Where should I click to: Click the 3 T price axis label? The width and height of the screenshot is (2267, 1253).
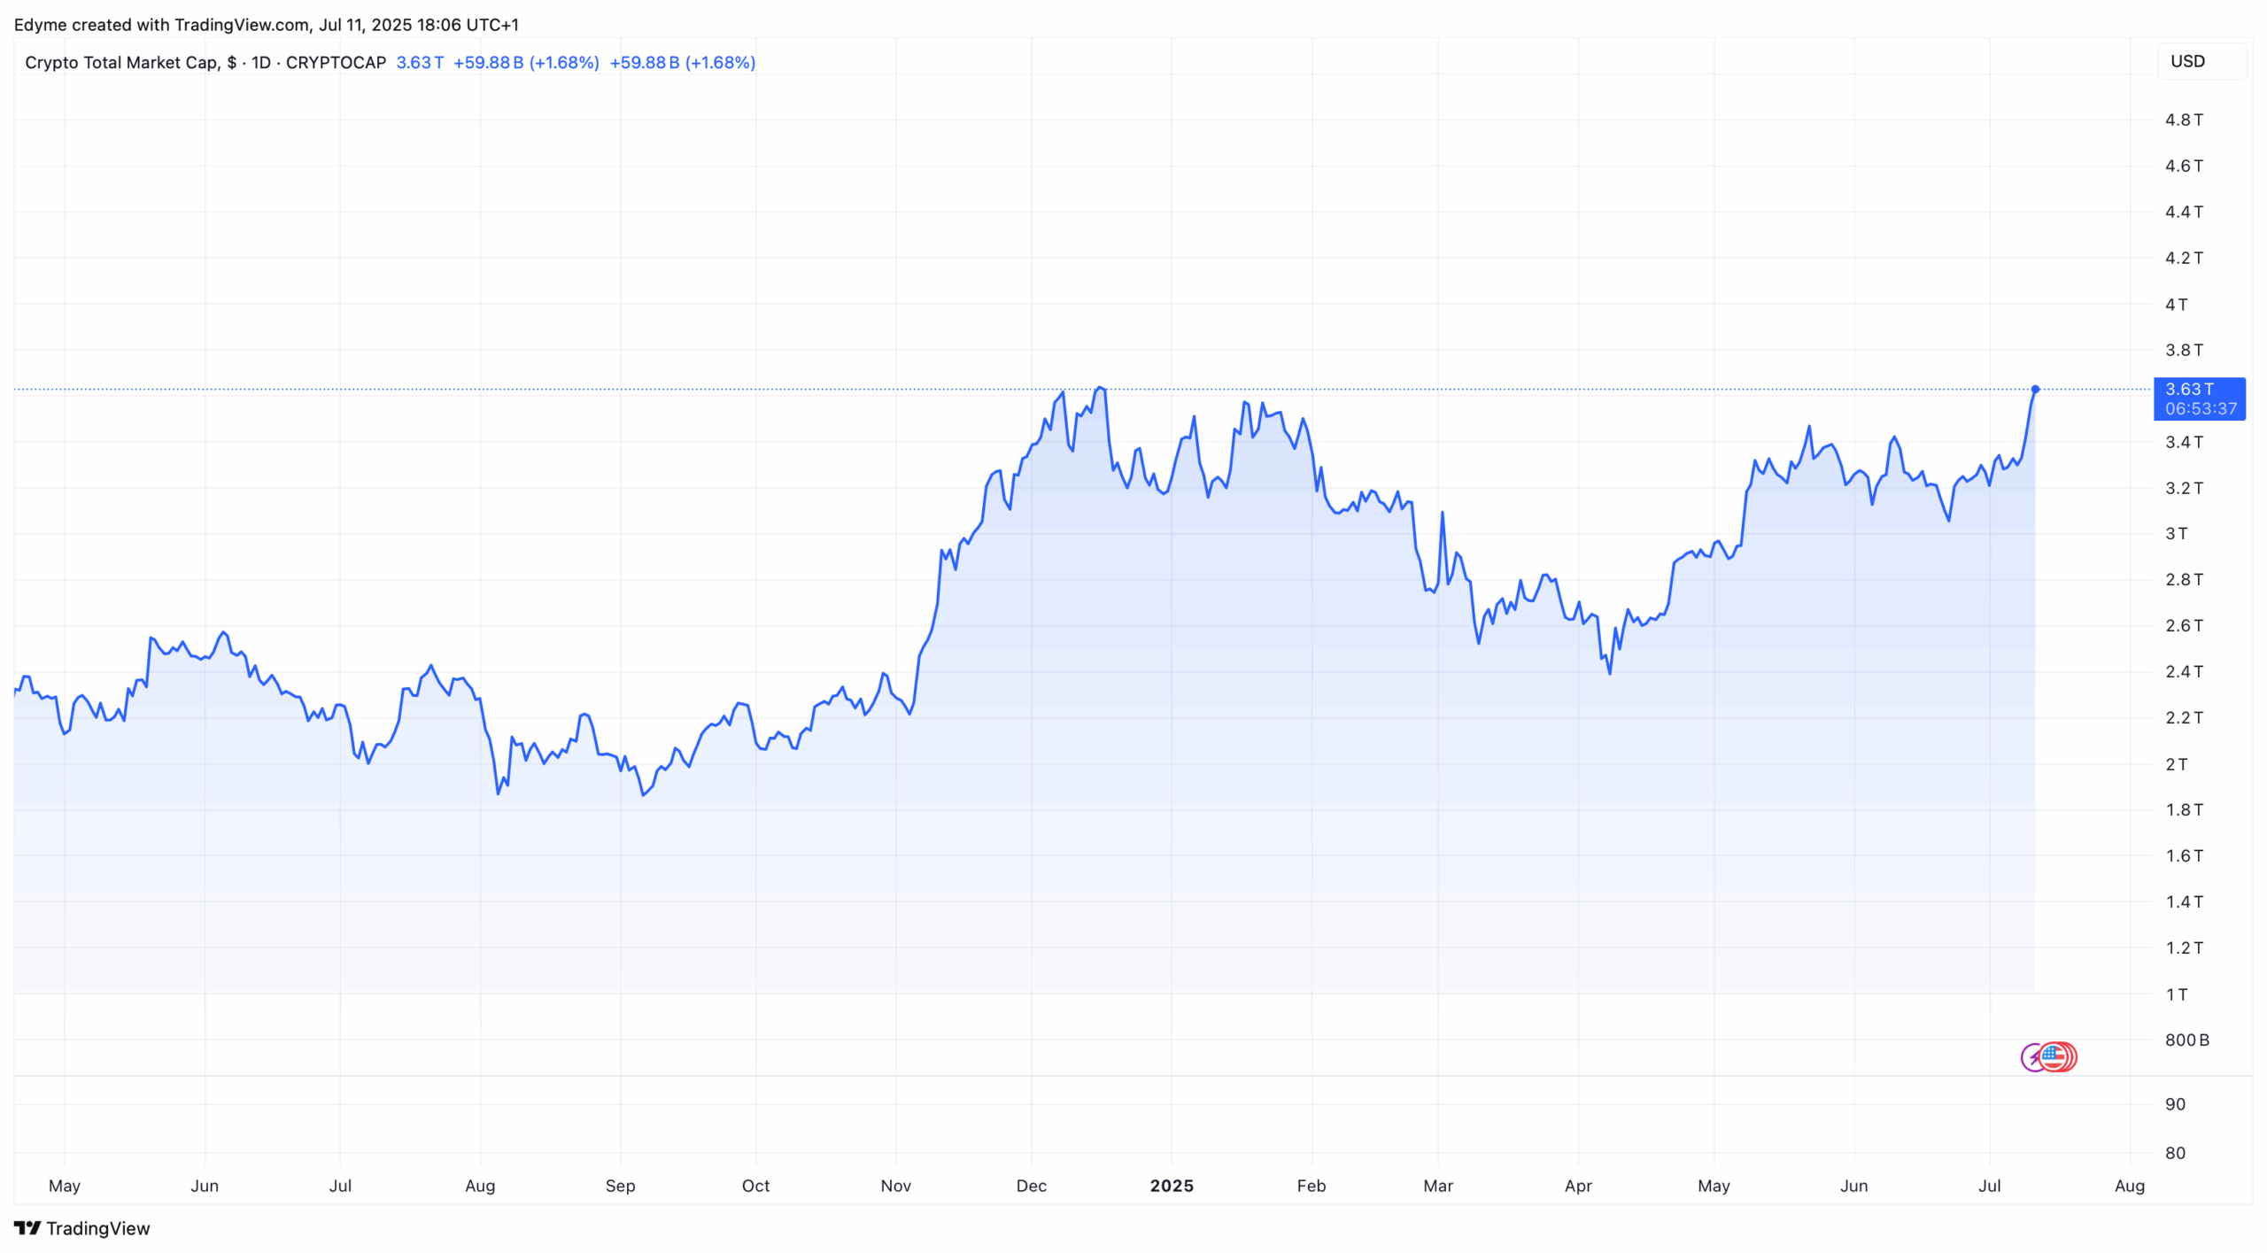click(2176, 533)
